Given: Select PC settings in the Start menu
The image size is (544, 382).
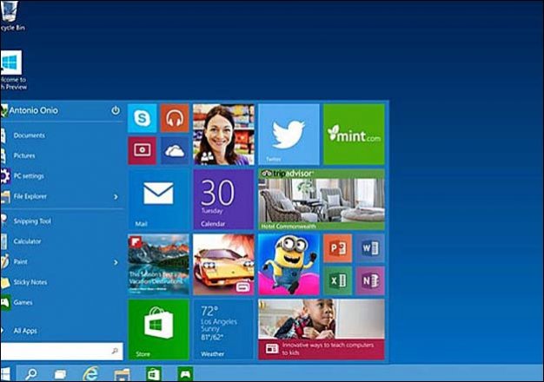Looking at the screenshot, I should (29, 176).
